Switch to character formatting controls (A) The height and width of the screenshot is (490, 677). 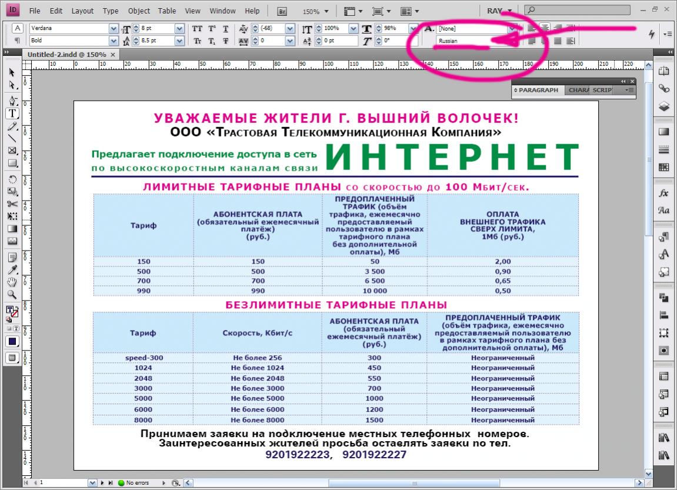click(x=17, y=28)
